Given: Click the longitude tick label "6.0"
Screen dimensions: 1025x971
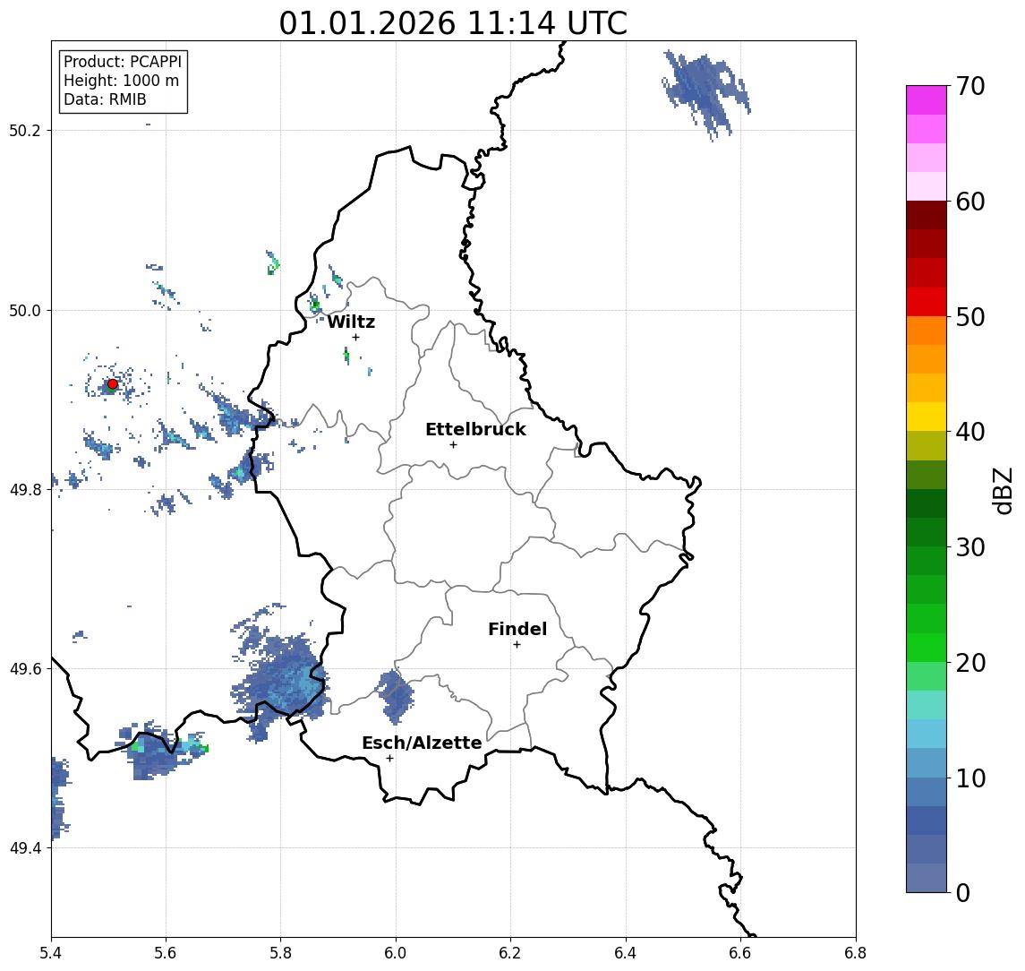Looking at the screenshot, I should [x=397, y=953].
